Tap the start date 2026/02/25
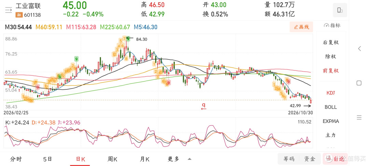This screenshot has width=369, height=166. [x=16, y=113]
